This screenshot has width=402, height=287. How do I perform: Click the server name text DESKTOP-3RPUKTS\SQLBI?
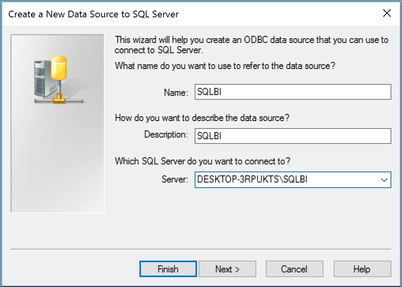coord(252,179)
